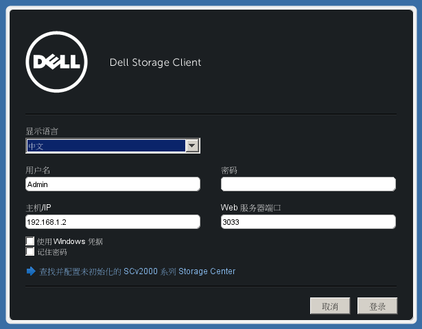Click the 主机/IP label

38,208
